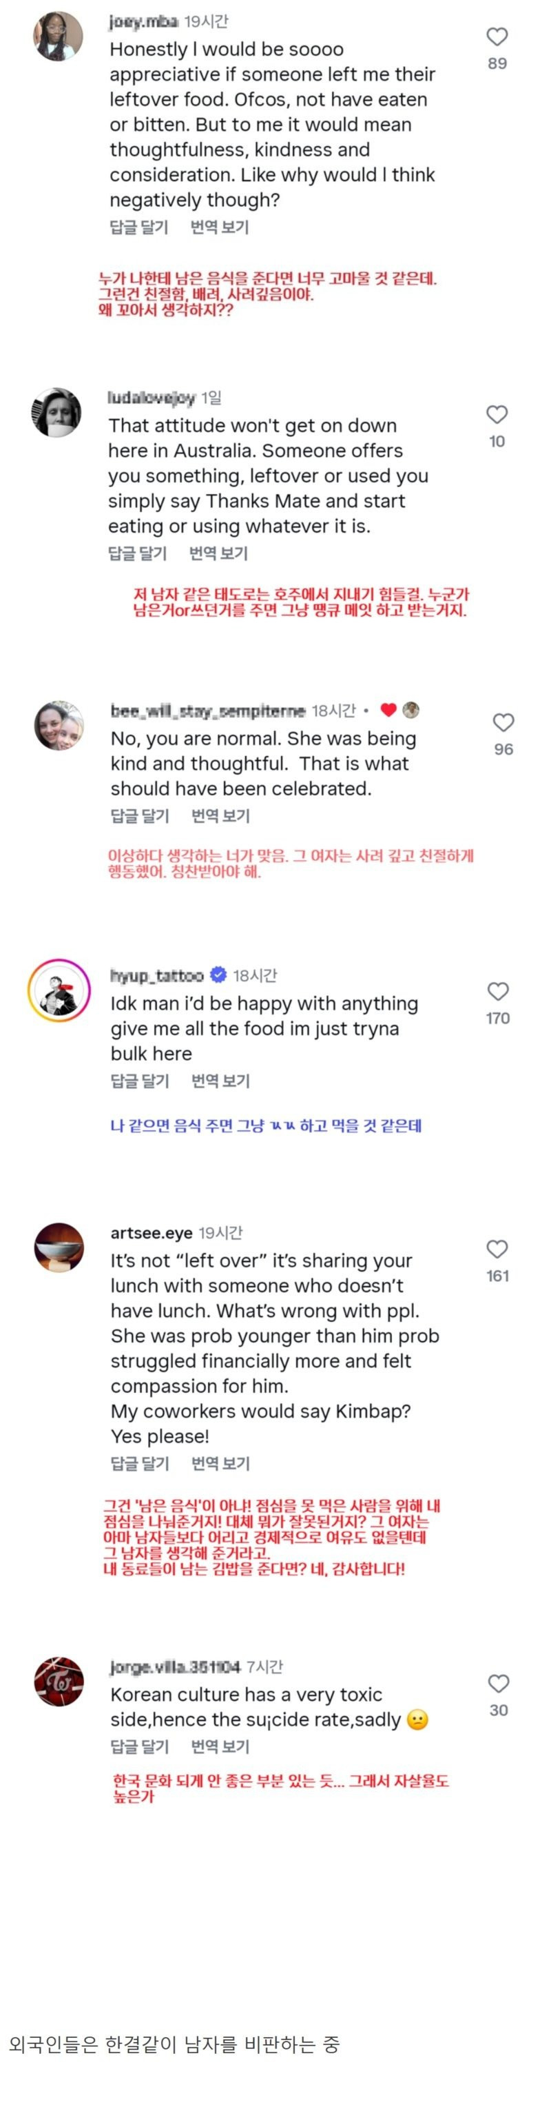551x2102 pixels.
Task: Open joey.mba's profile picture
Action: tap(58, 37)
